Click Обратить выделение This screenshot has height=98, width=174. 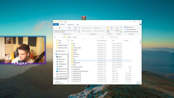tap(131, 32)
